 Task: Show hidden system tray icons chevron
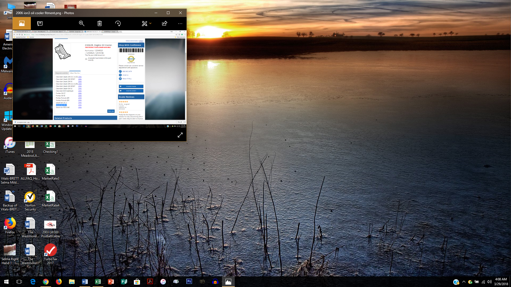(x=464, y=282)
